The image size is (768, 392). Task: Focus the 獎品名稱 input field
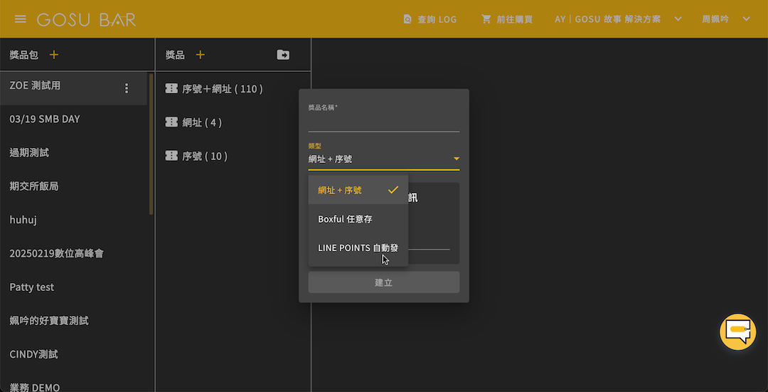(x=383, y=123)
